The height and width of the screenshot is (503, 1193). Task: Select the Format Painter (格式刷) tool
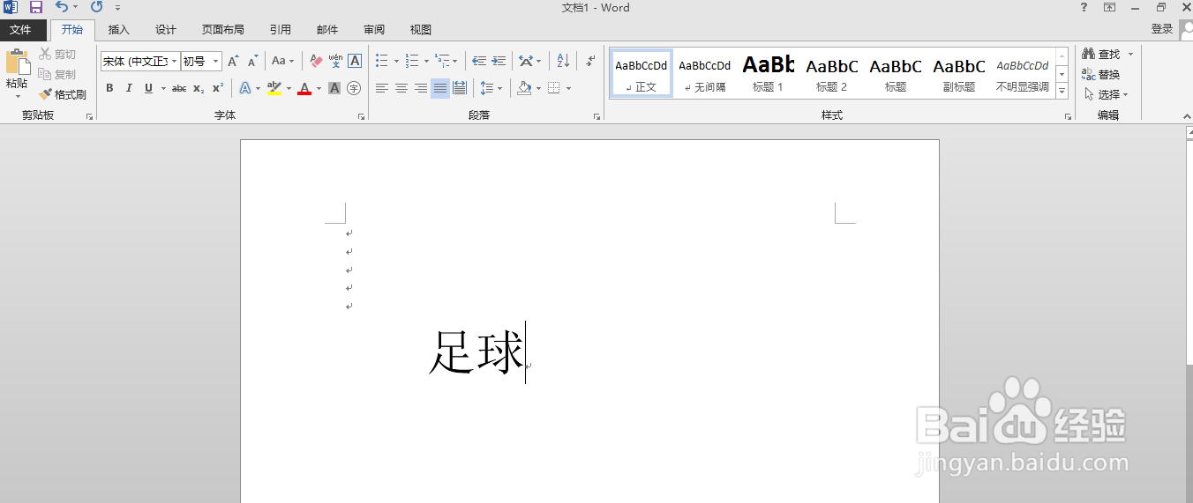coord(63,94)
